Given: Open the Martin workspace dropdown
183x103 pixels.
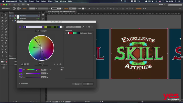Looking at the screenshot, I should coord(162,5).
